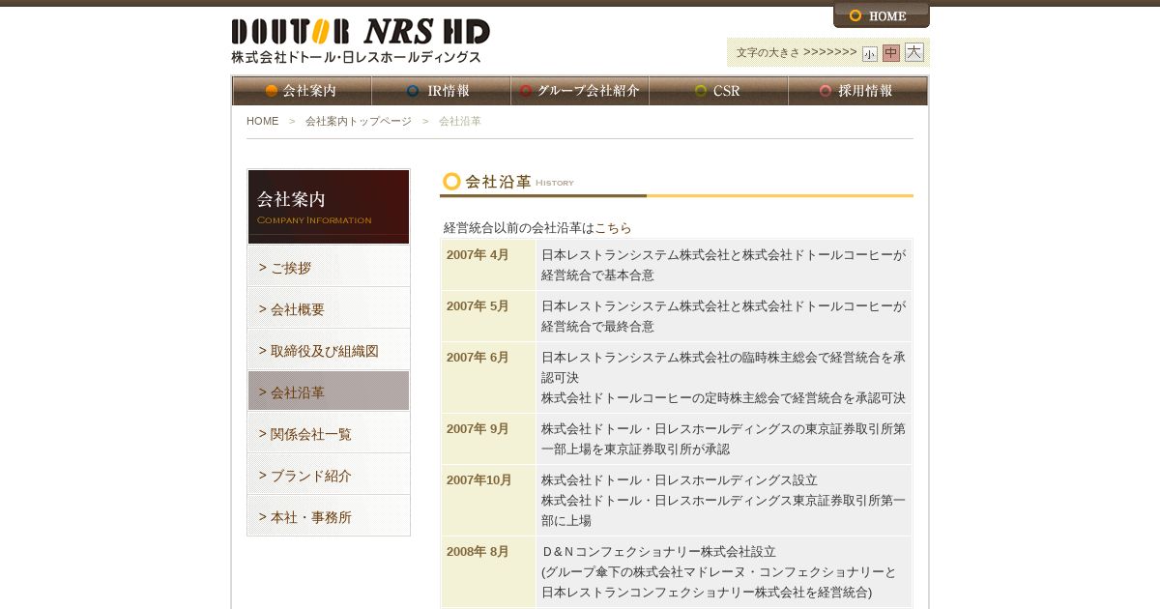Click the 2007年10月 date cell
This screenshot has width=1160, height=609.
coord(488,500)
